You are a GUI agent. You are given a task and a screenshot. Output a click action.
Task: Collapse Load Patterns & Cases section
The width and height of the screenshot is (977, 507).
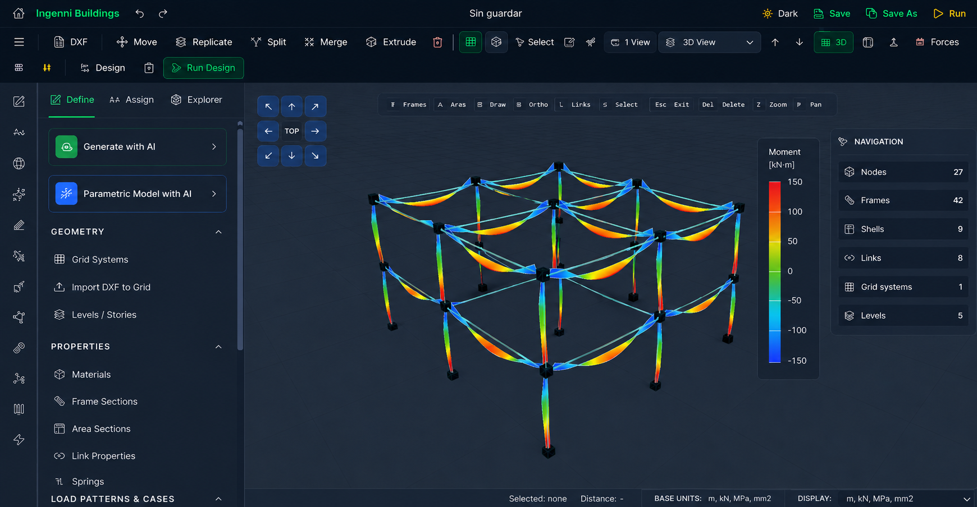(x=218, y=499)
